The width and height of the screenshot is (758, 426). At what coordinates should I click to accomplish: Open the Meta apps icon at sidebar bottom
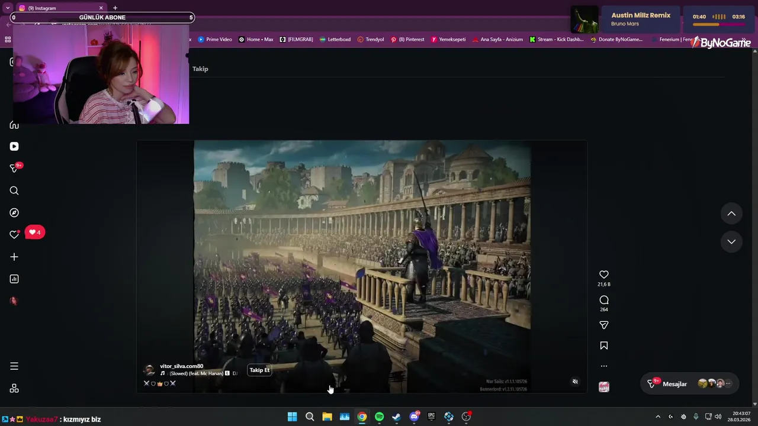(x=14, y=388)
